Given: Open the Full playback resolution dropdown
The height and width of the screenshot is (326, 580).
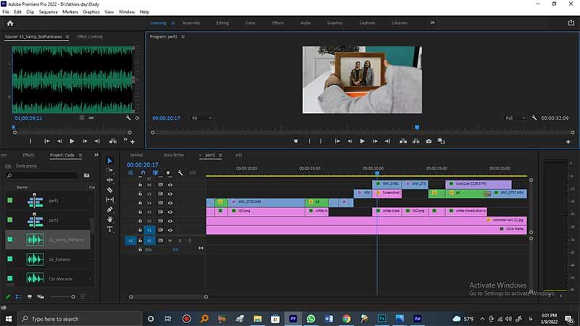Looking at the screenshot, I should 515,118.
